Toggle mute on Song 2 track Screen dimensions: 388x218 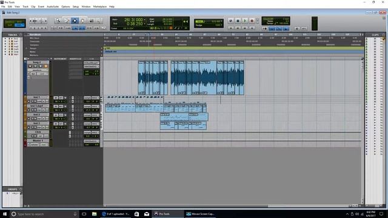tap(46, 66)
